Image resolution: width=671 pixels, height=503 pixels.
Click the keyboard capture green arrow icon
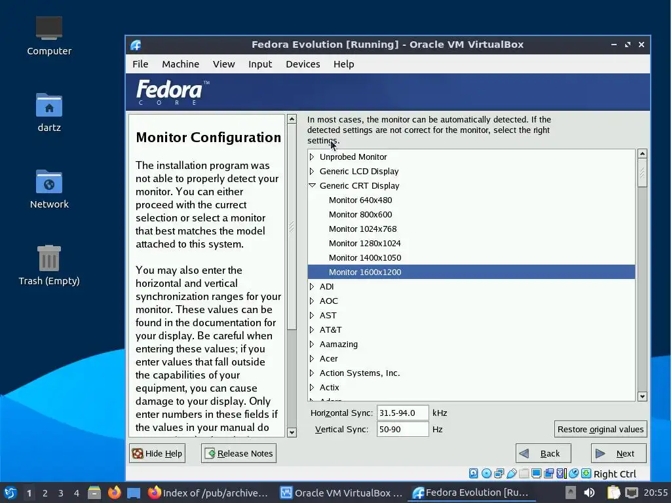pos(586,474)
